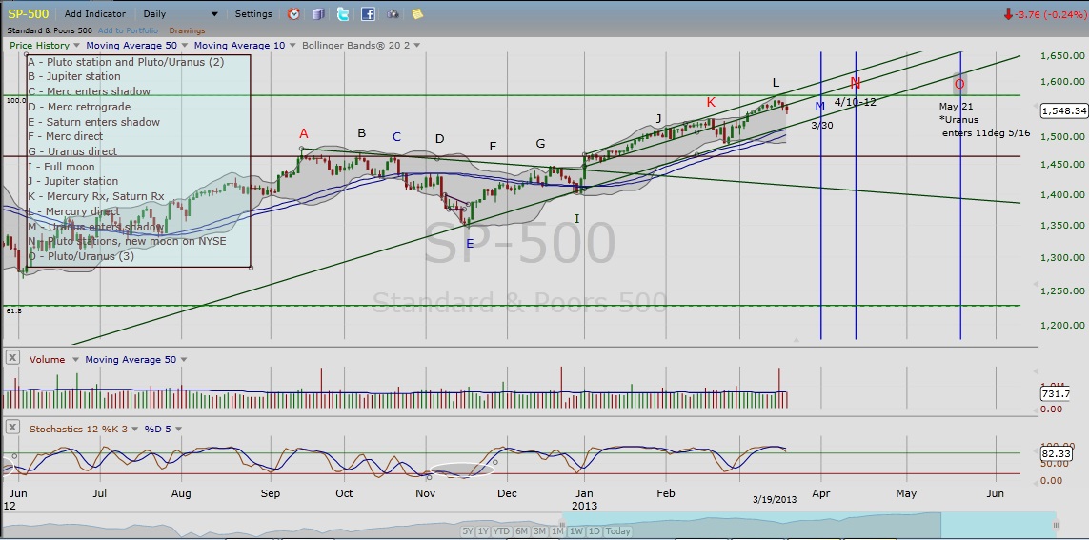The width and height of the screenshot is (1089, 540).
Task: Click the blue C annotation label
Action: click(396, 137)
